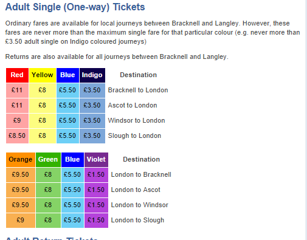Screen dimensions: 307x240
Task: Select the 'Ascot to London' row label
Action: 133,105
